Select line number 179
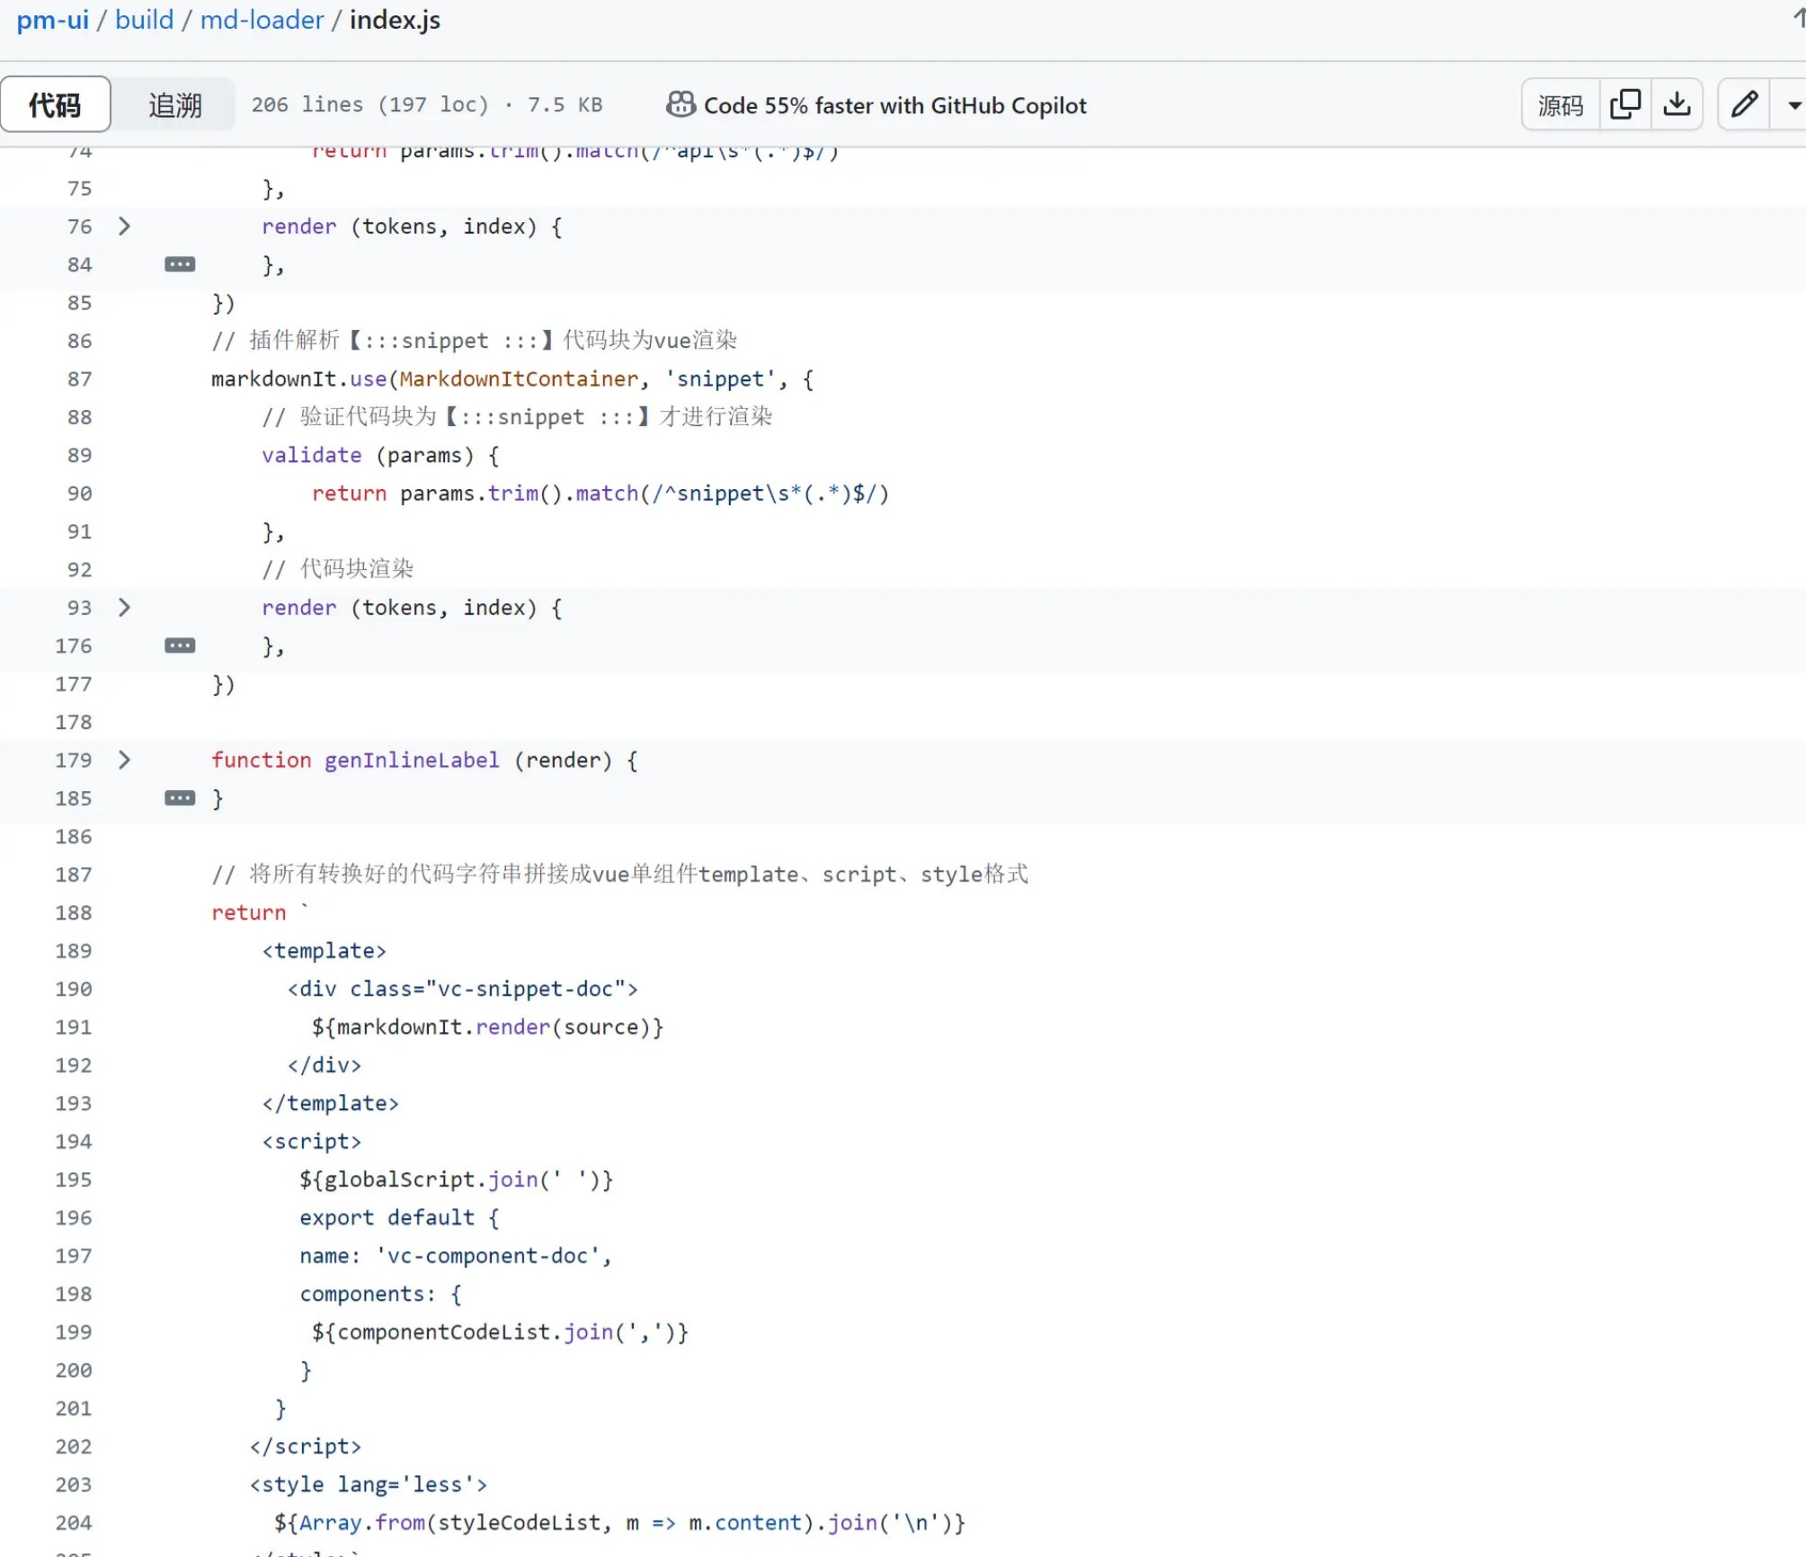This screenshot has width=1806, height=1557. [x=74, y=761]
